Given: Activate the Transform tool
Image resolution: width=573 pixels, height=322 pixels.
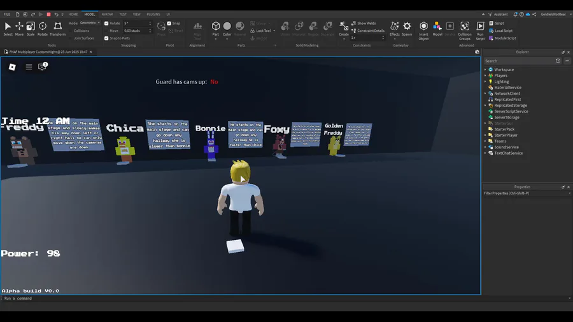Looking at the screenshot, I should (58, 29).
